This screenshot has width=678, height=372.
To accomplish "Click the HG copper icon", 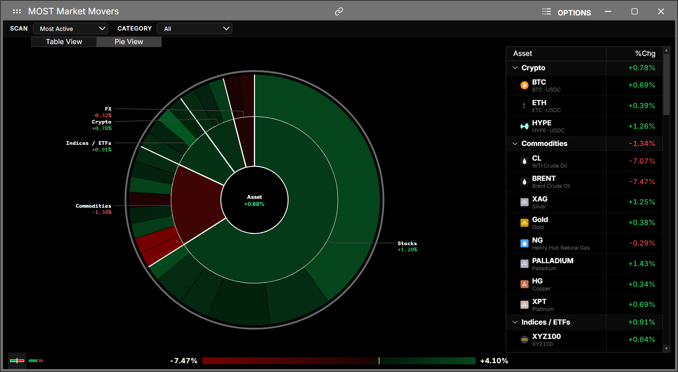I will [x=525, y=284].
